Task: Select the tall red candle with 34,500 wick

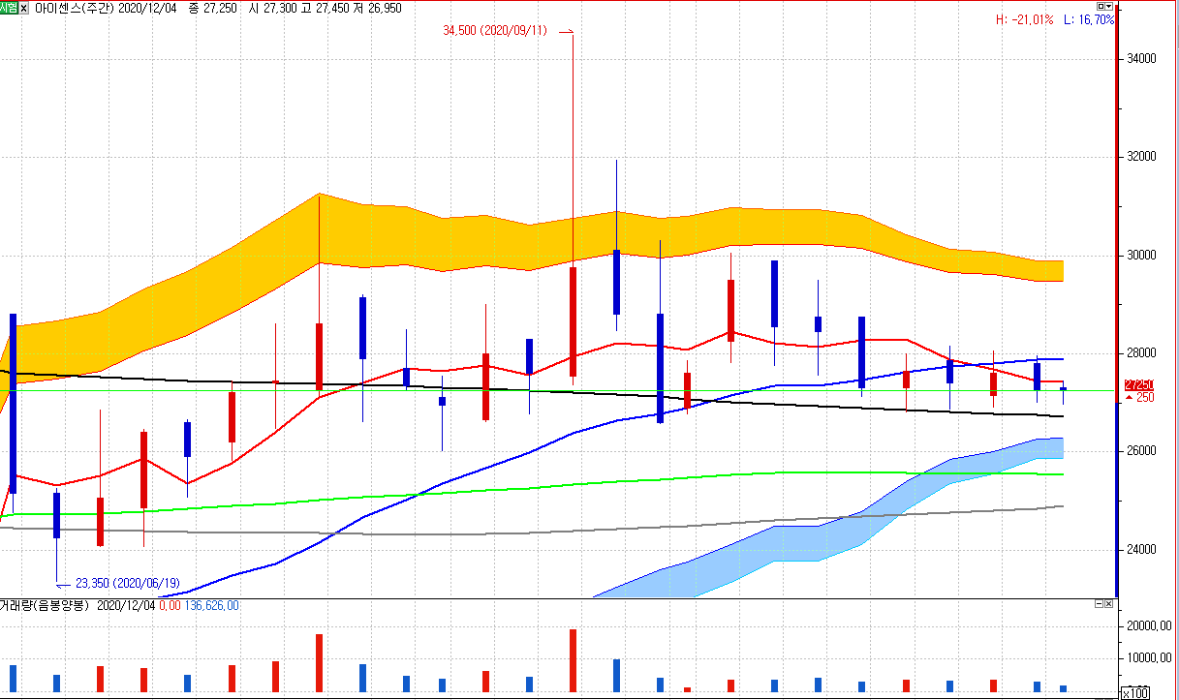Action: pyautogui.click(x=573, y=321)
